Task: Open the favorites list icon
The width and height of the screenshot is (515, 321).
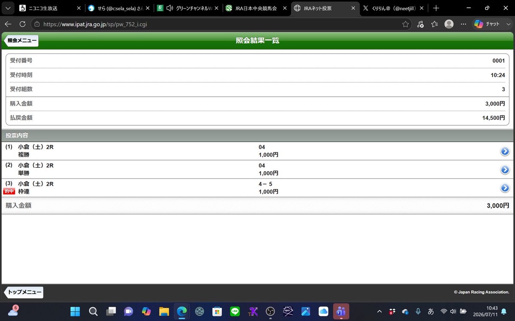Action: (x=434, y=24)
